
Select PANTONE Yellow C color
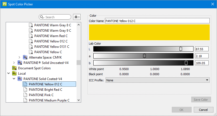(48, 52)
